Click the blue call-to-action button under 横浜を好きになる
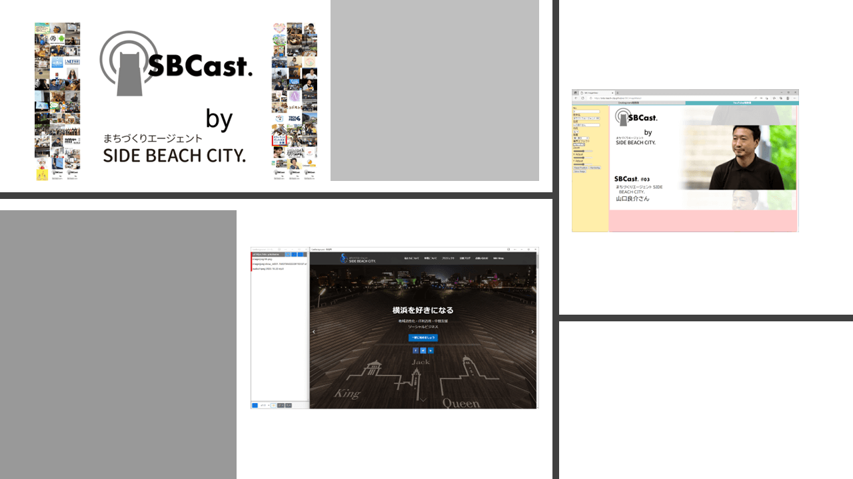Image resolution: width=853 pixels, height=479 pixels. (x=423, y=337)
